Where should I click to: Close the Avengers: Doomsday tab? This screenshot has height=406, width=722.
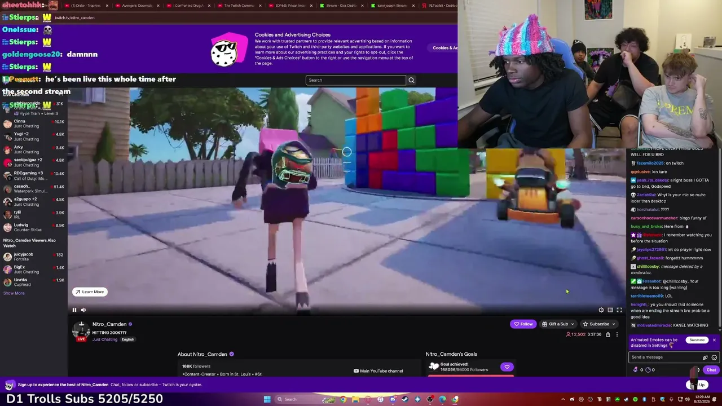point(158,6)
